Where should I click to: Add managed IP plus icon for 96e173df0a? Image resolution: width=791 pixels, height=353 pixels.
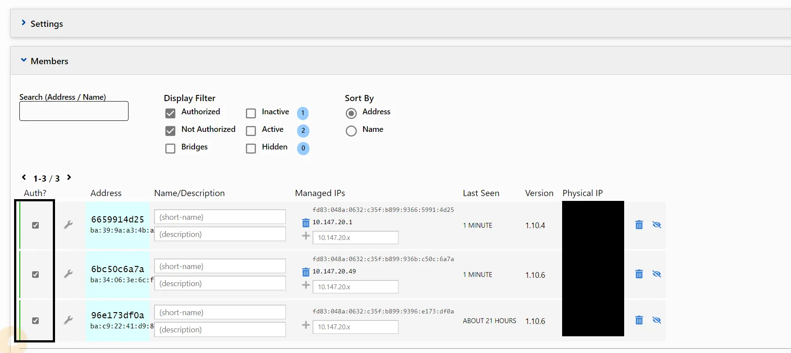coord(306,325)
